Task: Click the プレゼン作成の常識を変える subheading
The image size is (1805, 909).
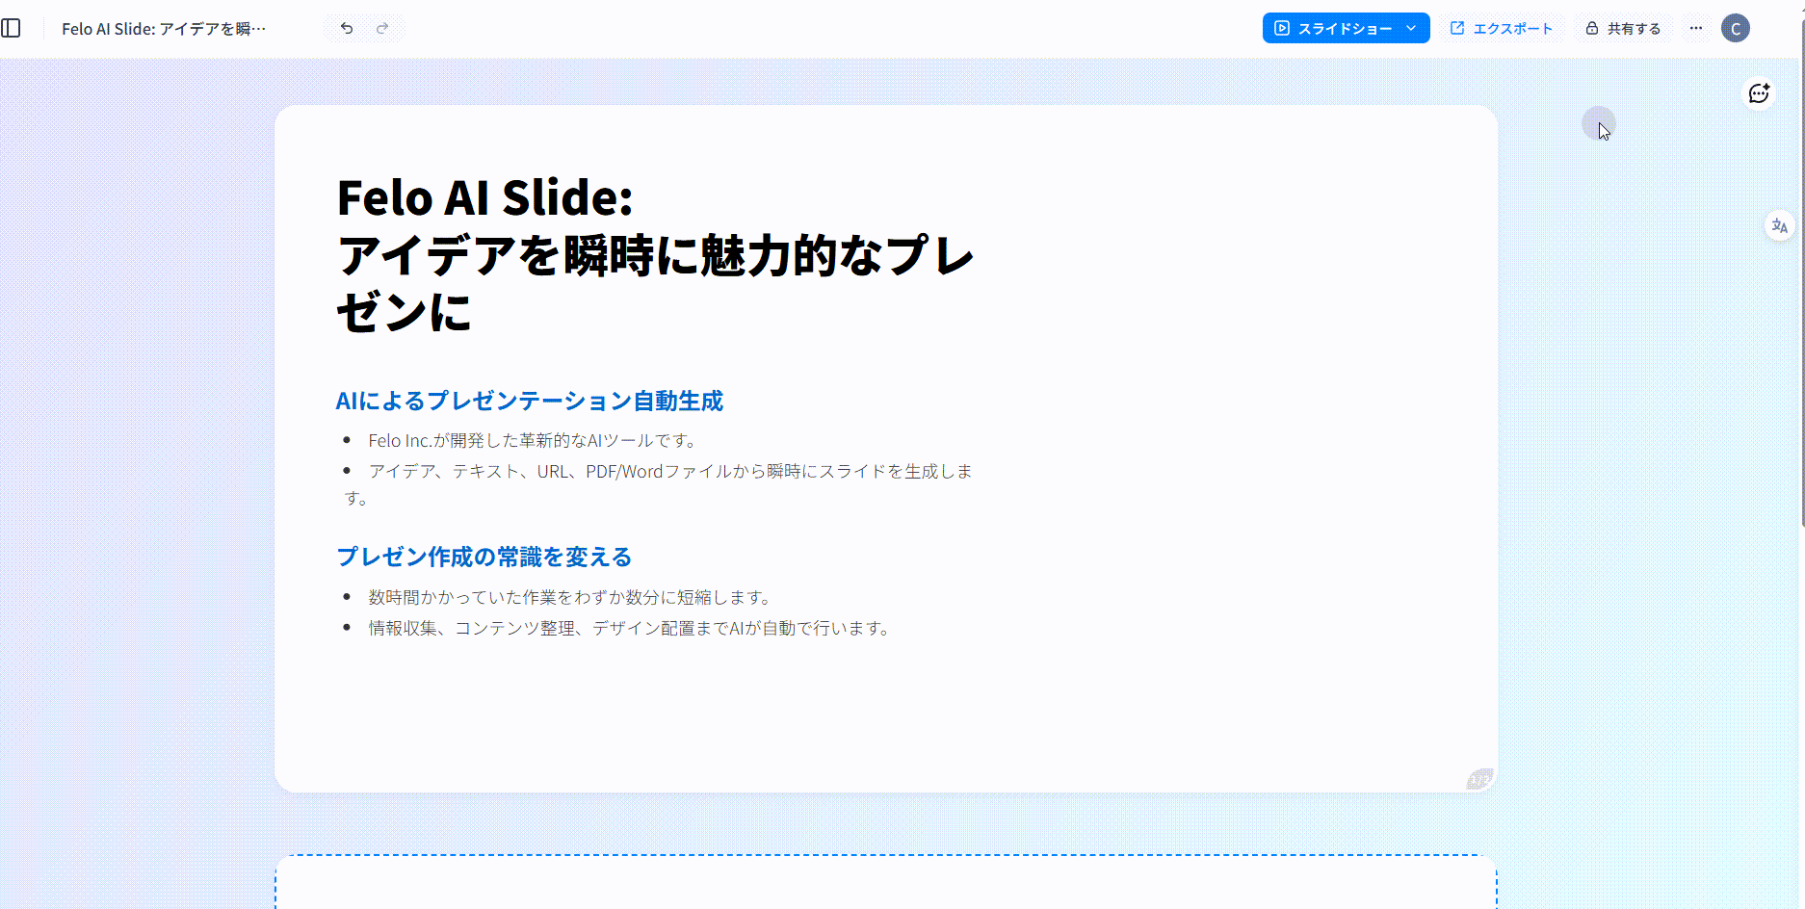Action: click(x=484, y=557)
